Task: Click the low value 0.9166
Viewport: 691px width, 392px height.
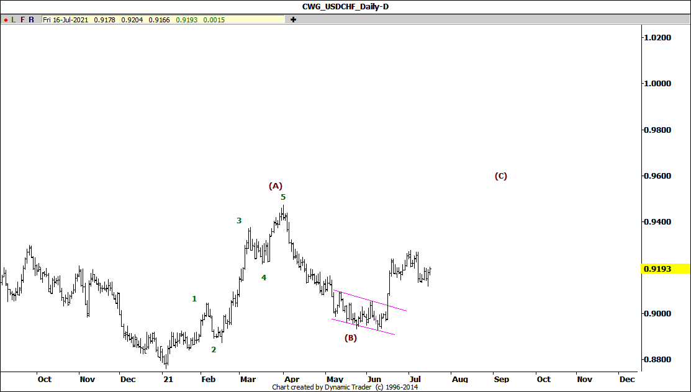Action: [159, 20]
